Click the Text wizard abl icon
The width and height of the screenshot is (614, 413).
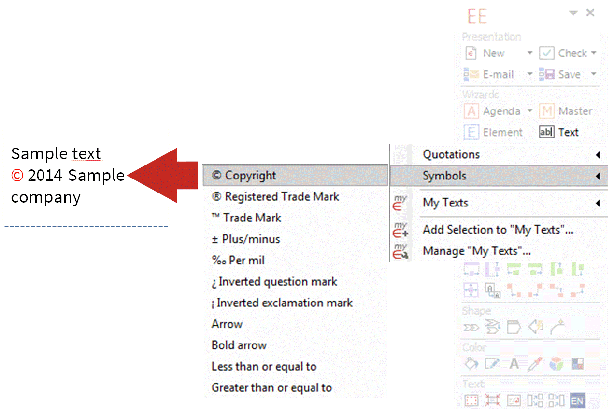(546, 132)
